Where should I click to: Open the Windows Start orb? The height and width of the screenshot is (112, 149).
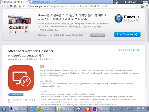tap(4, 109)
